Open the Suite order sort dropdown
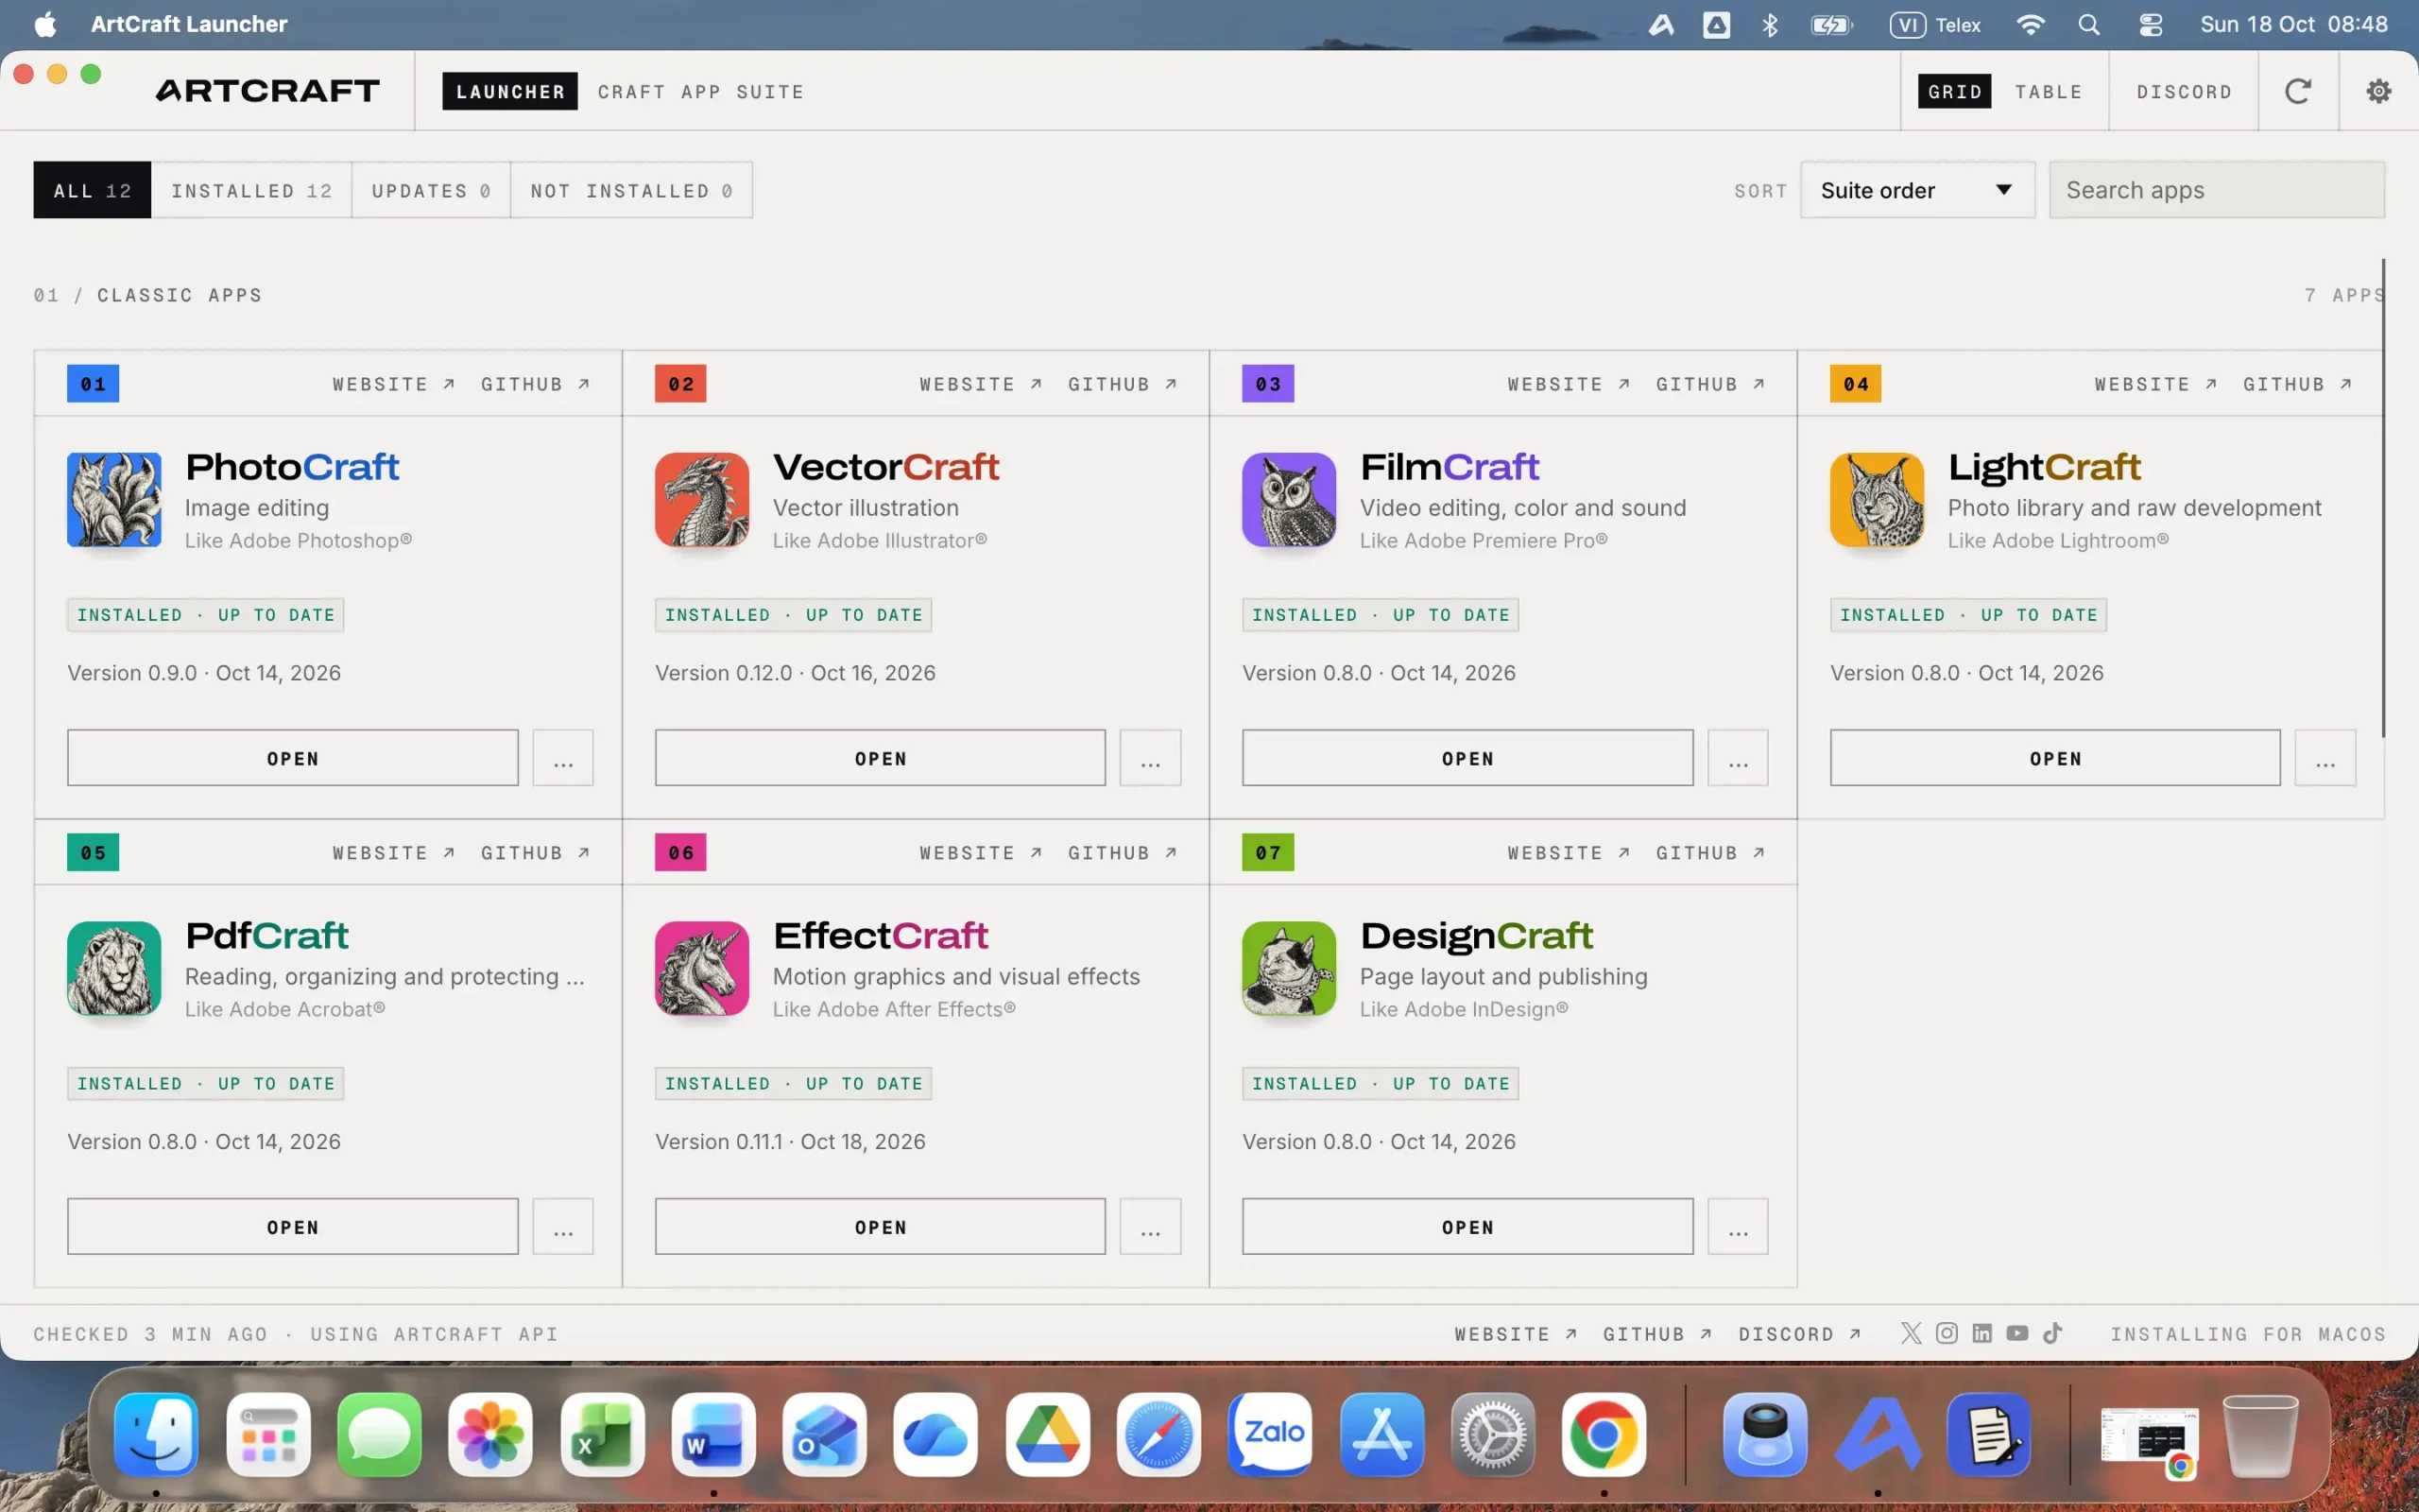2419x1512 pixels. (x=1916, y=190)
